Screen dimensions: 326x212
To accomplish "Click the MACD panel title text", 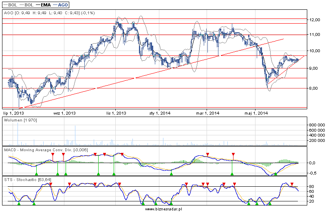I will point(46,150).
